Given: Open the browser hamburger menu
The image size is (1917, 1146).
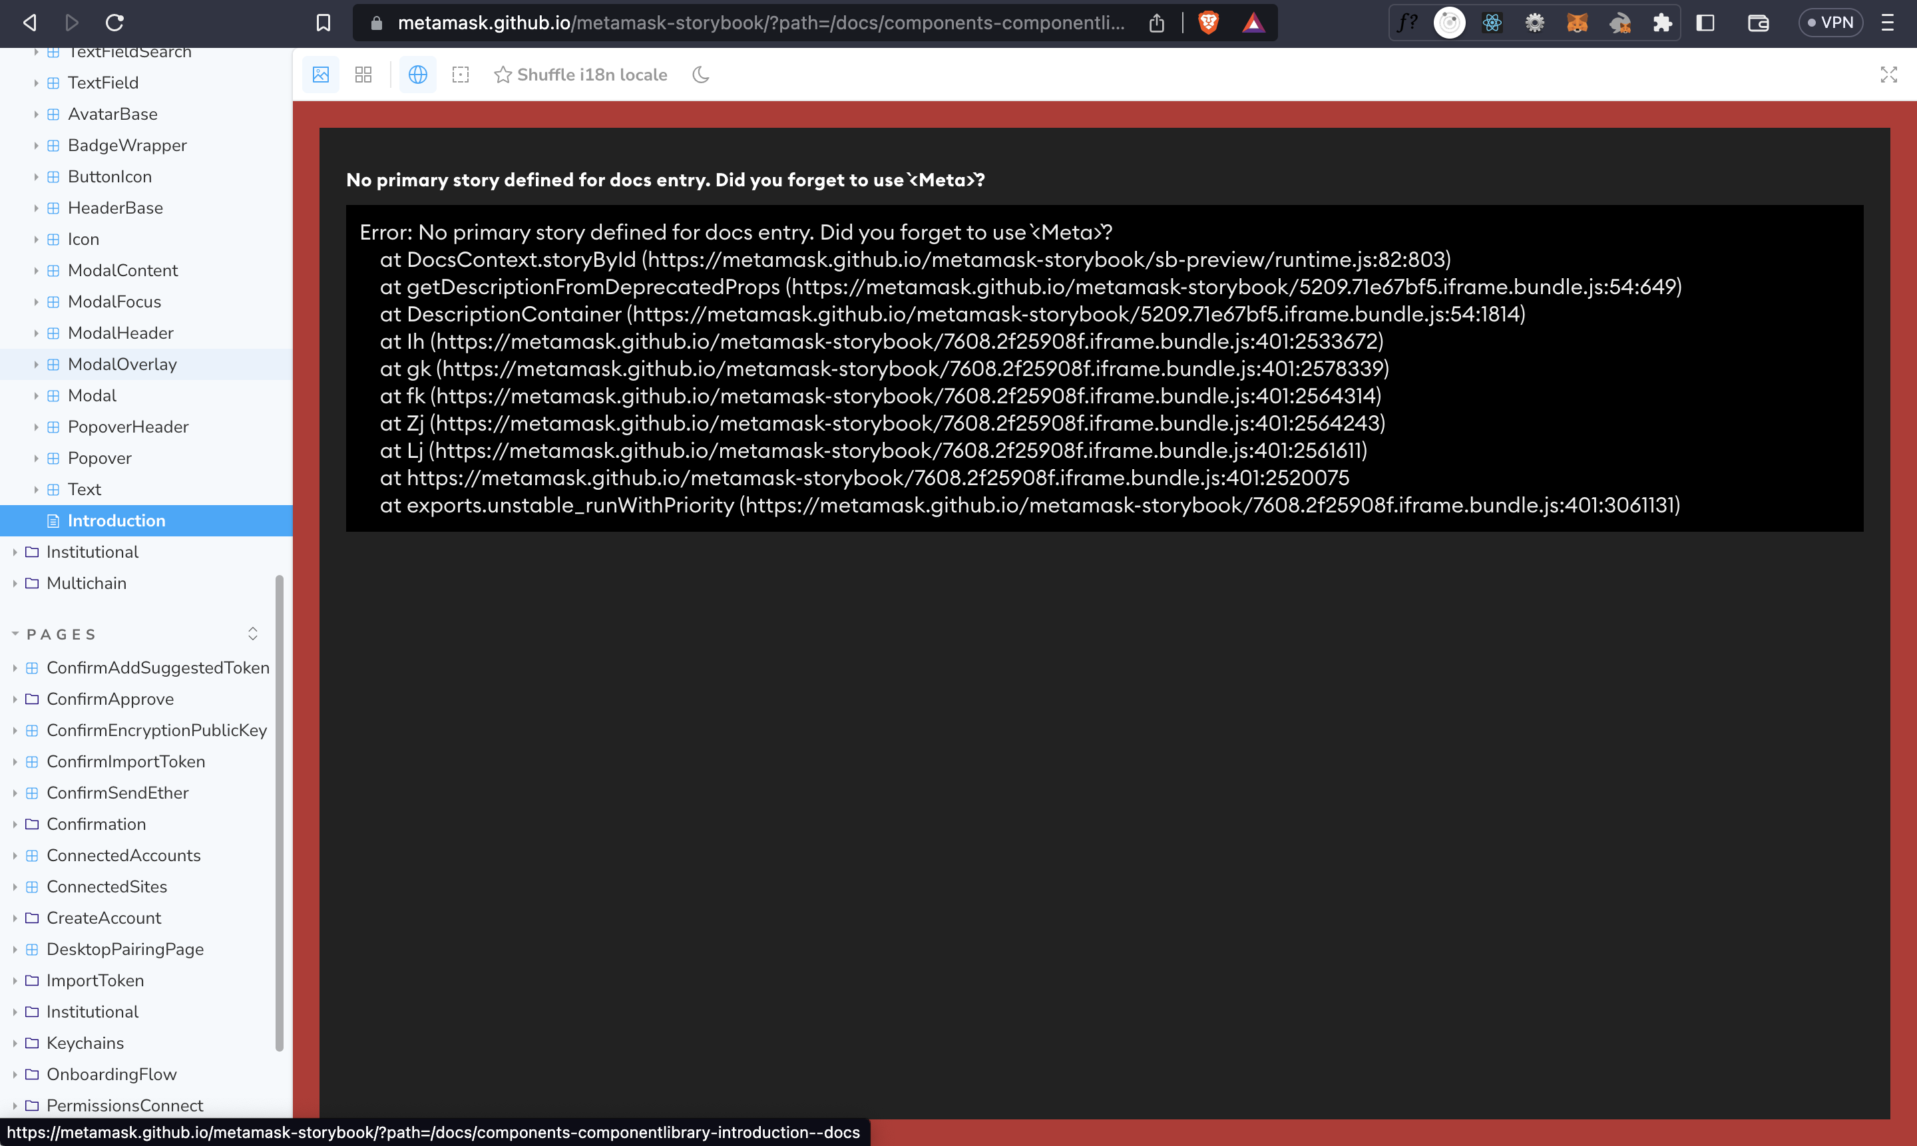Looking at the screenshot, I should pos(1889,23).
